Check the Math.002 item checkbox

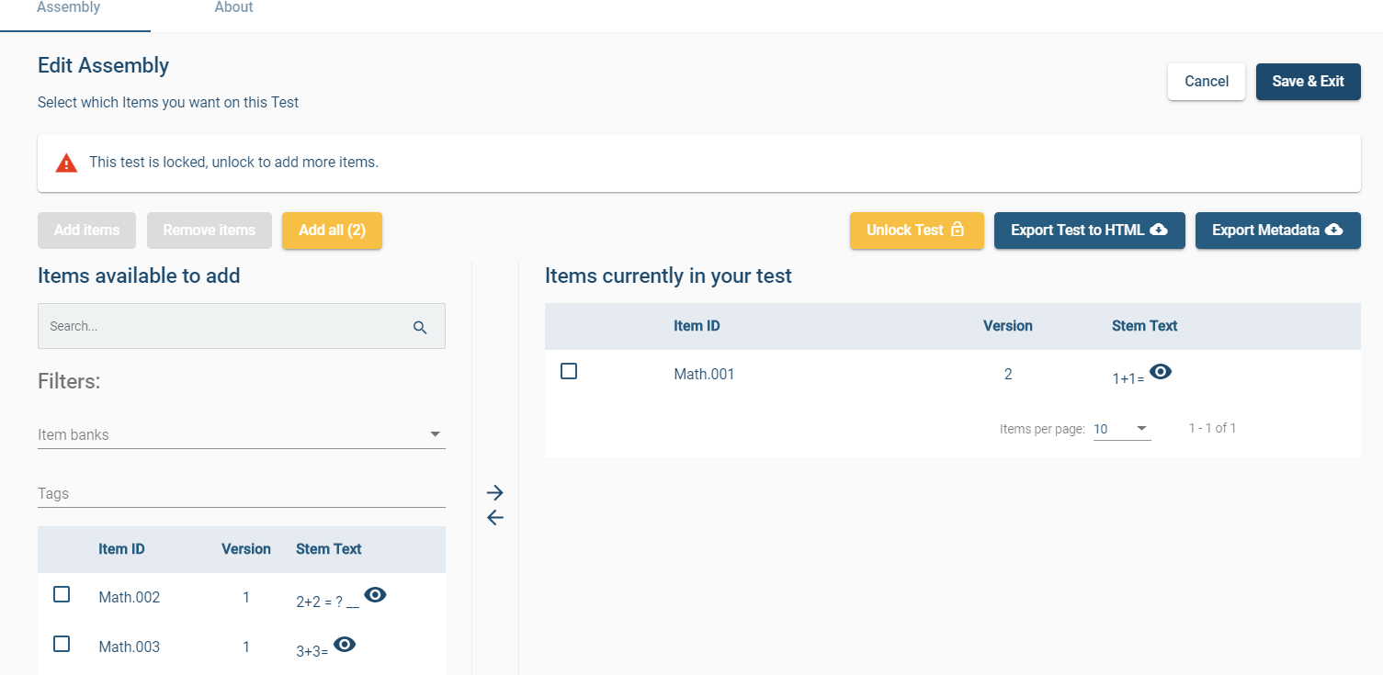62,594
